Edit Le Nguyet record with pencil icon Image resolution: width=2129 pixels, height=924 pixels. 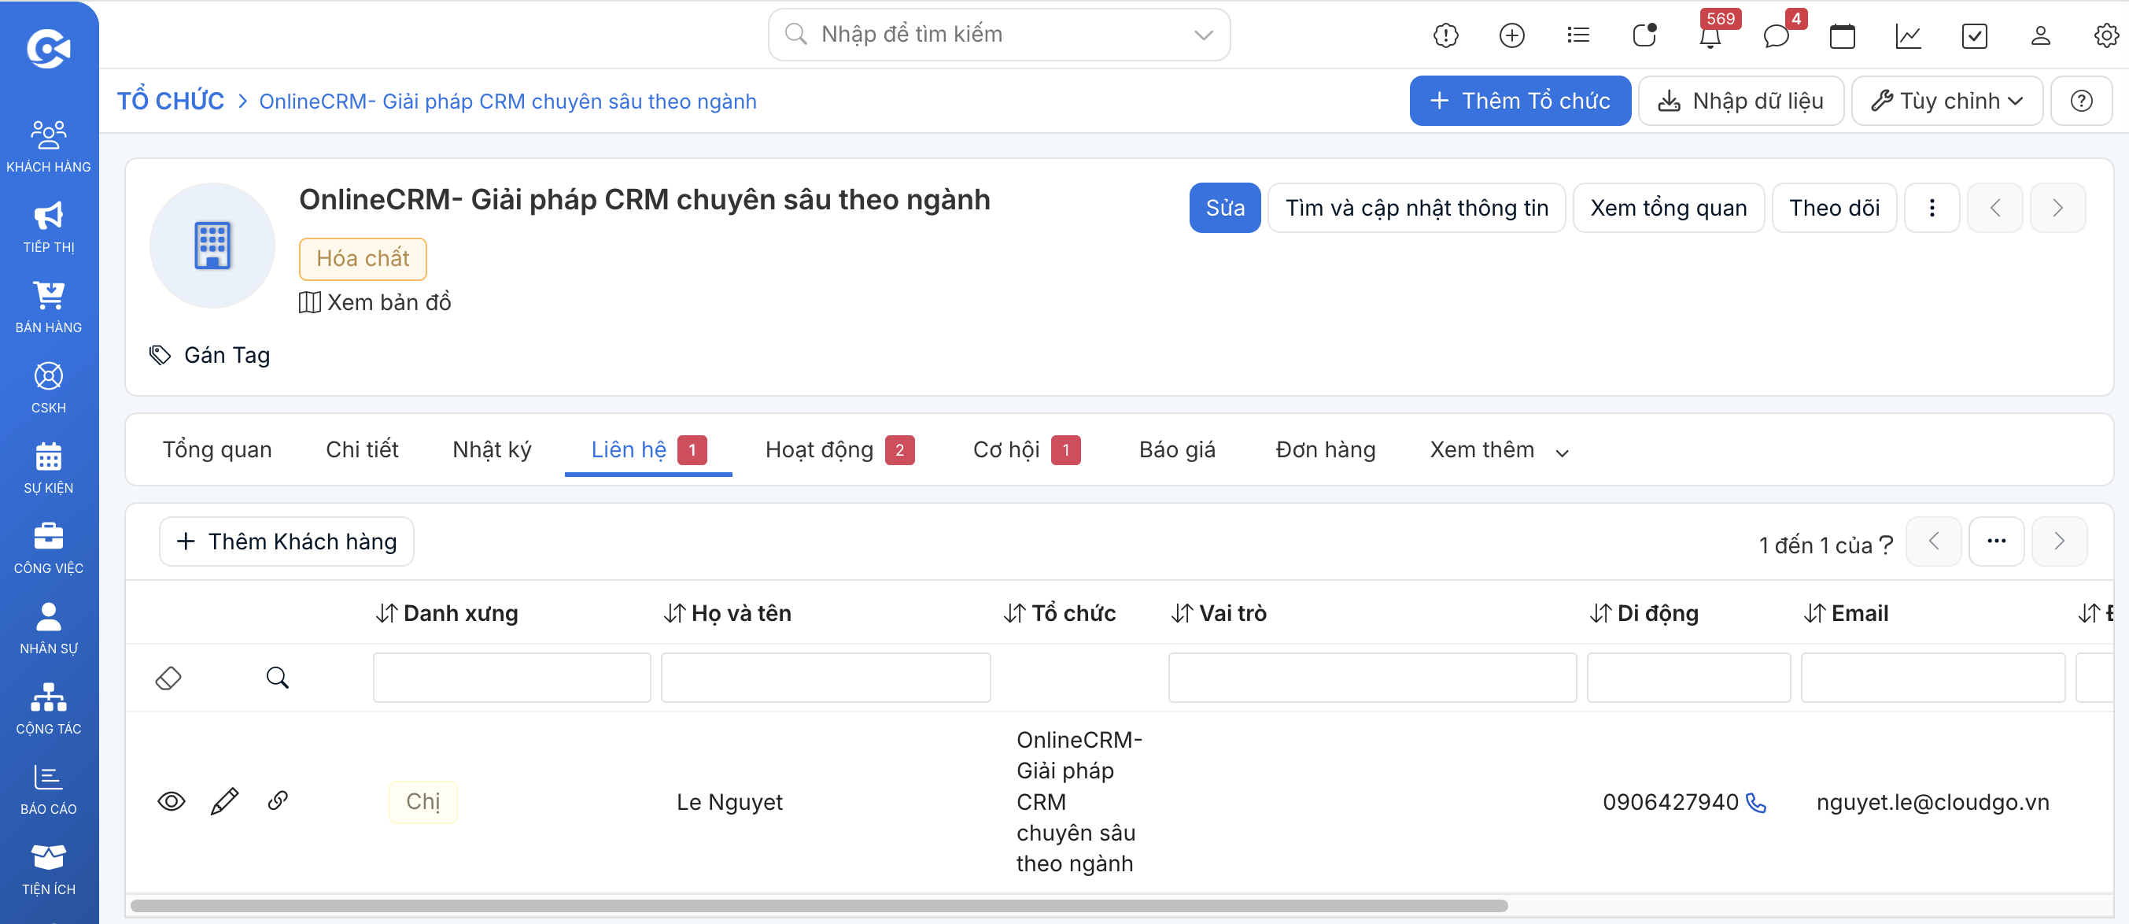click(x=225, y=801)
